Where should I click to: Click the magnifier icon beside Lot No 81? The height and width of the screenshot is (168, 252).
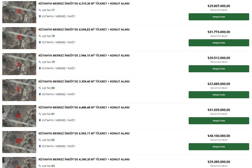[x=40, y=114]
